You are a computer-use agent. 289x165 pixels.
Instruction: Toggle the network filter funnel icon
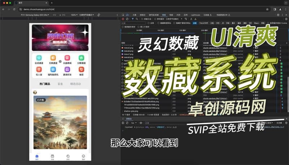pyautogui.click(x=133, y=19)
